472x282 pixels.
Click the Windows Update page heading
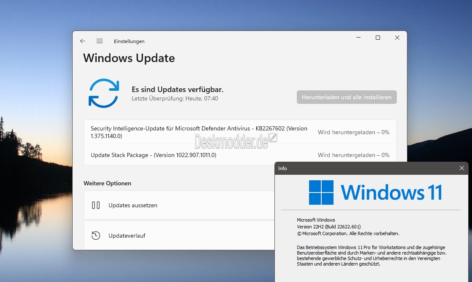pos(129,58)
